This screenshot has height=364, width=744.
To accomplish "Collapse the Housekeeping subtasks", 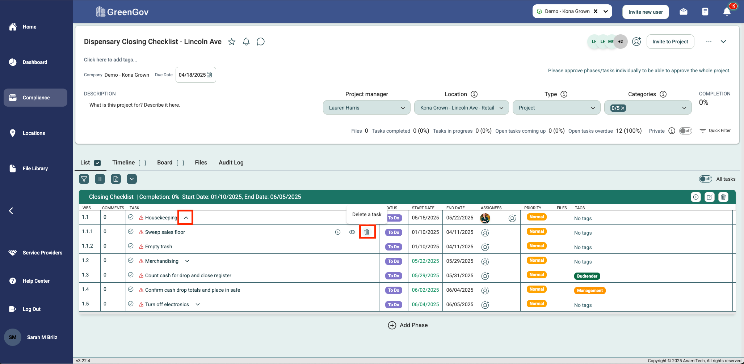I will 186,218.
